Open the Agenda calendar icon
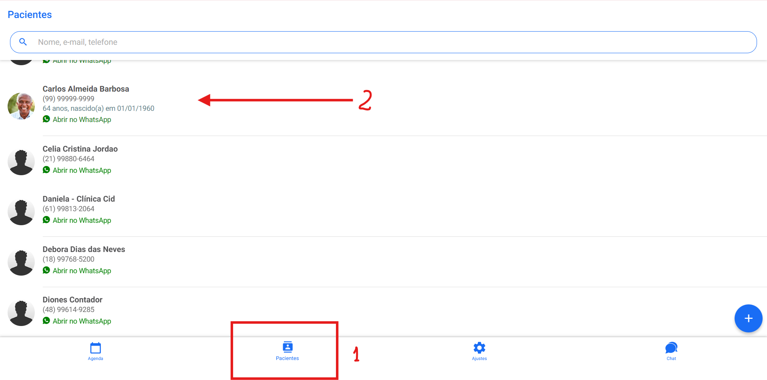This screenshot has width=767, height=380. pos(96,348)
